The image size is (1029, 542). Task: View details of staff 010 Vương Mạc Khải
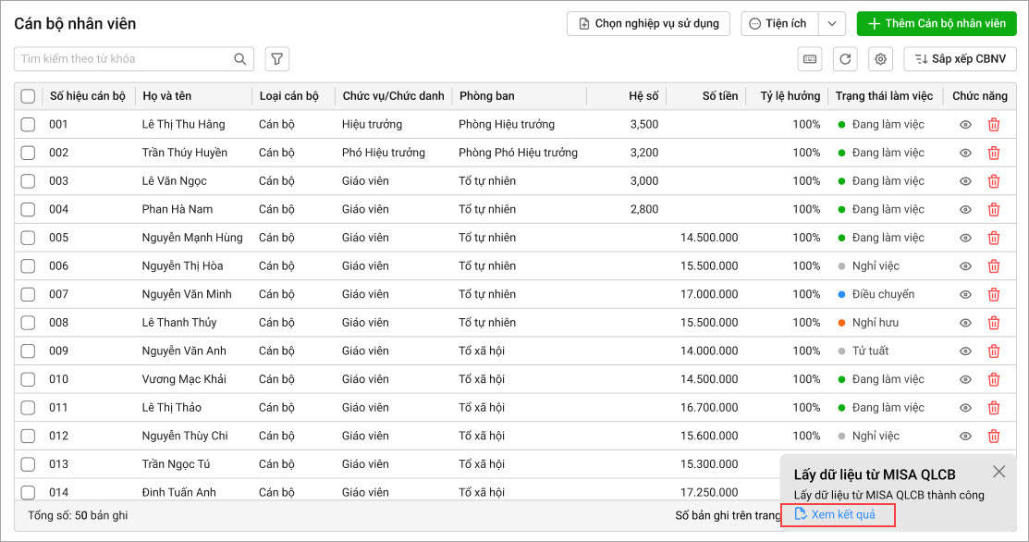[x=965, y=379]
